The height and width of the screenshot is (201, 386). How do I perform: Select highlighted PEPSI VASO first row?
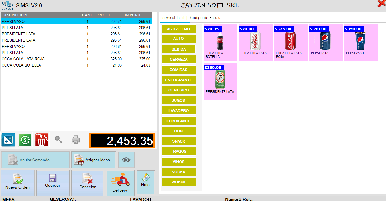[x=76, y=22]
